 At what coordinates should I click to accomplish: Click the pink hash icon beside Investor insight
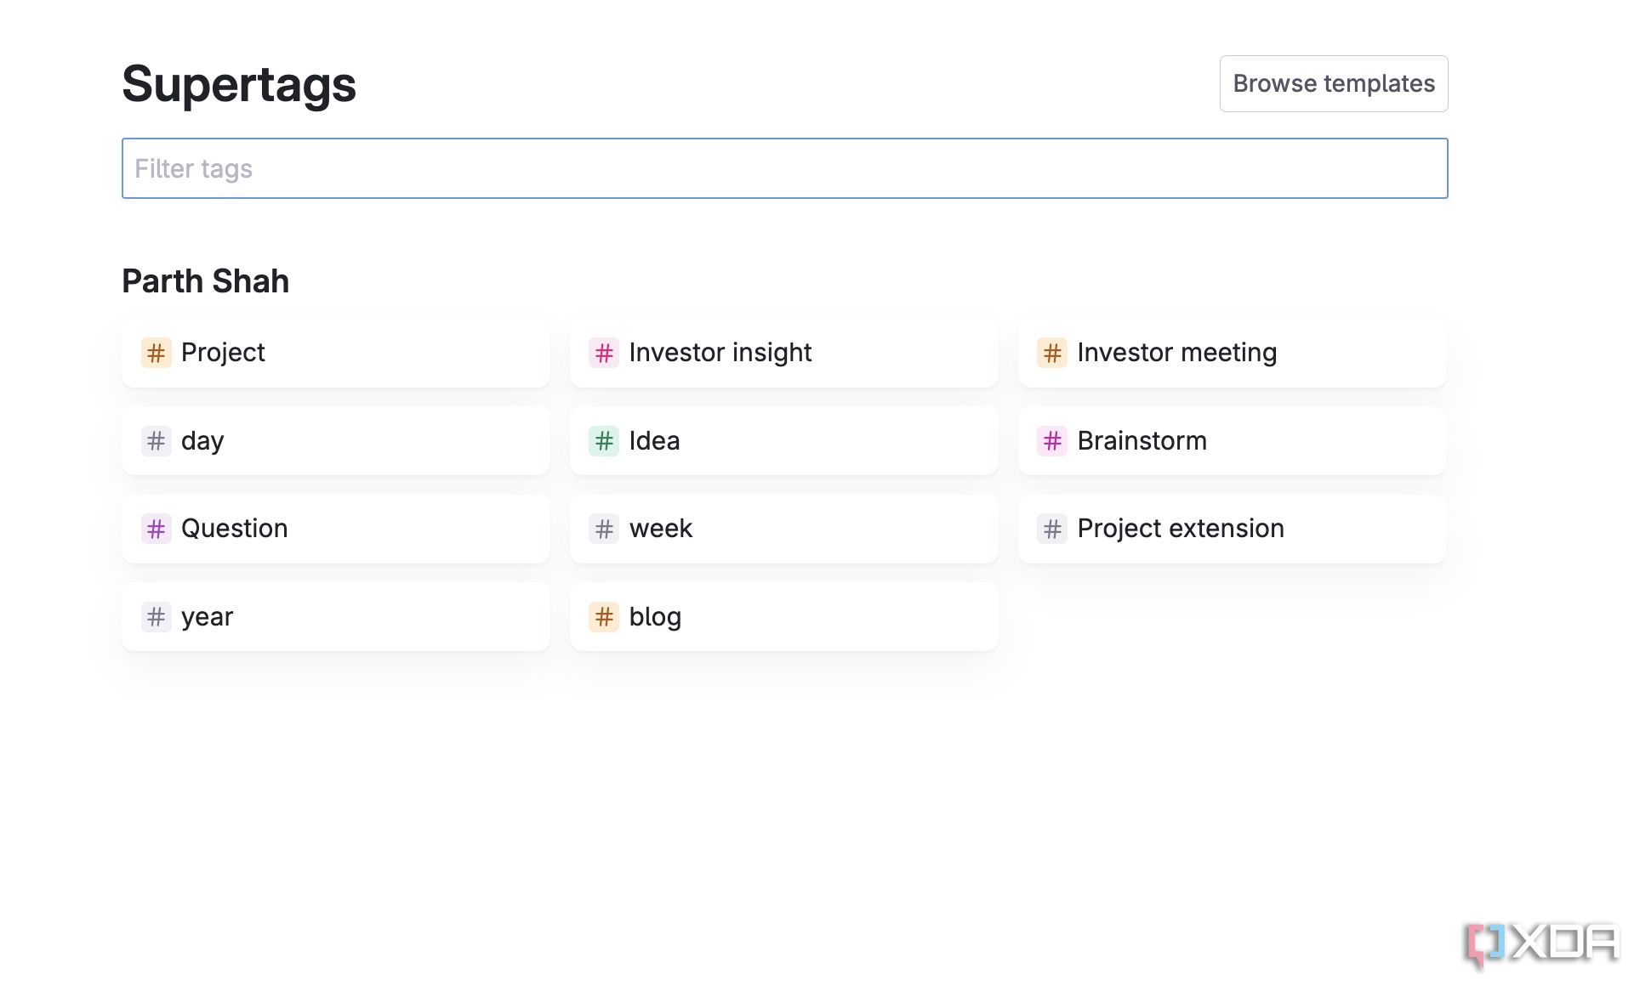tap(604, 353)
